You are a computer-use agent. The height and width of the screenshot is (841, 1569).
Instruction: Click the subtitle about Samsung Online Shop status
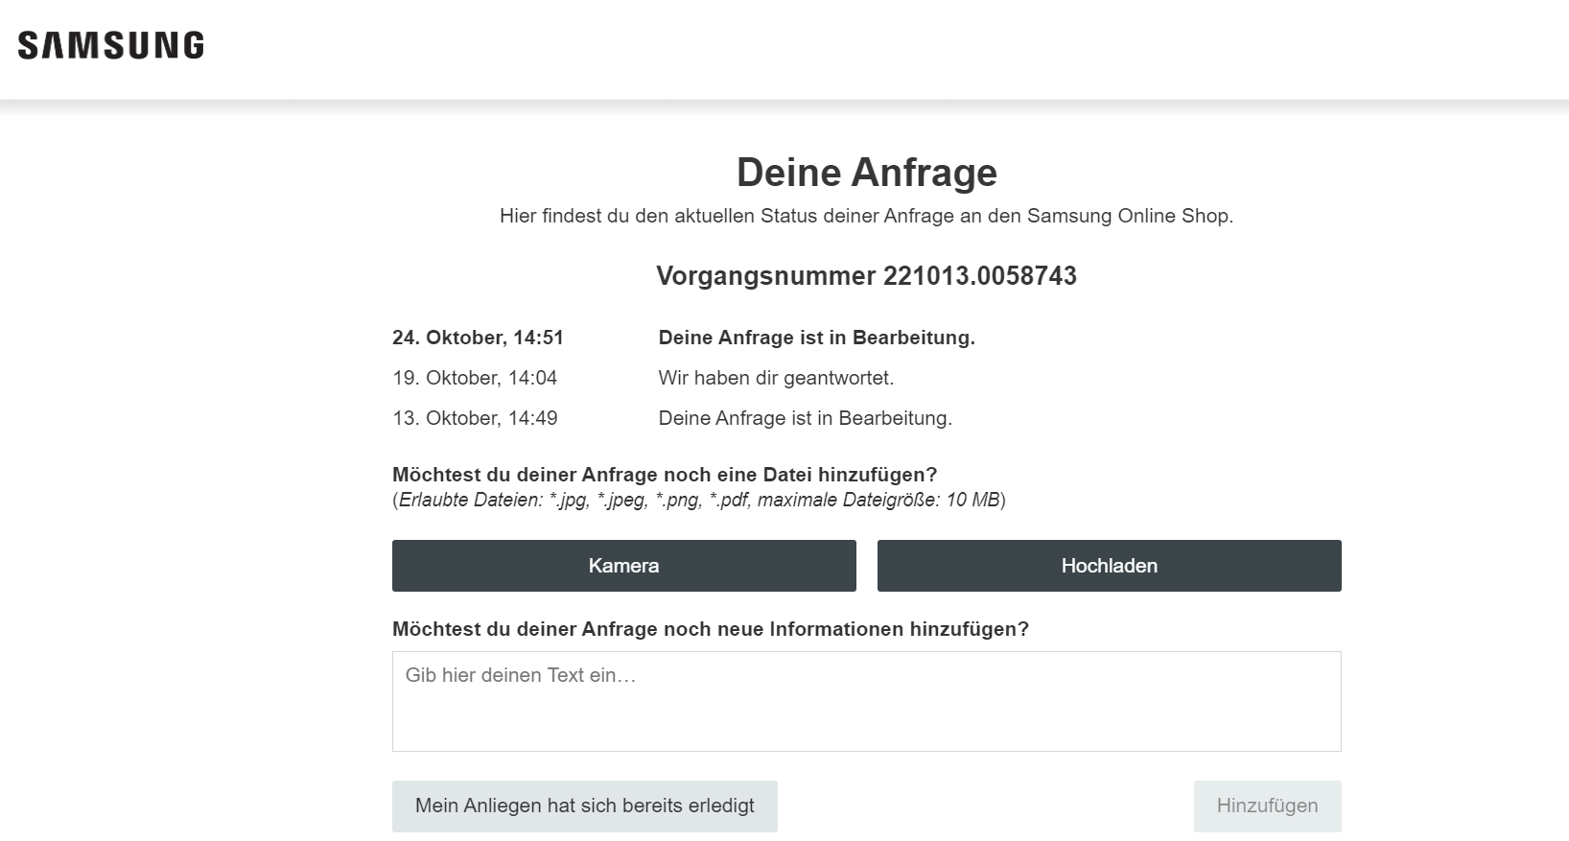coord(866,216)
